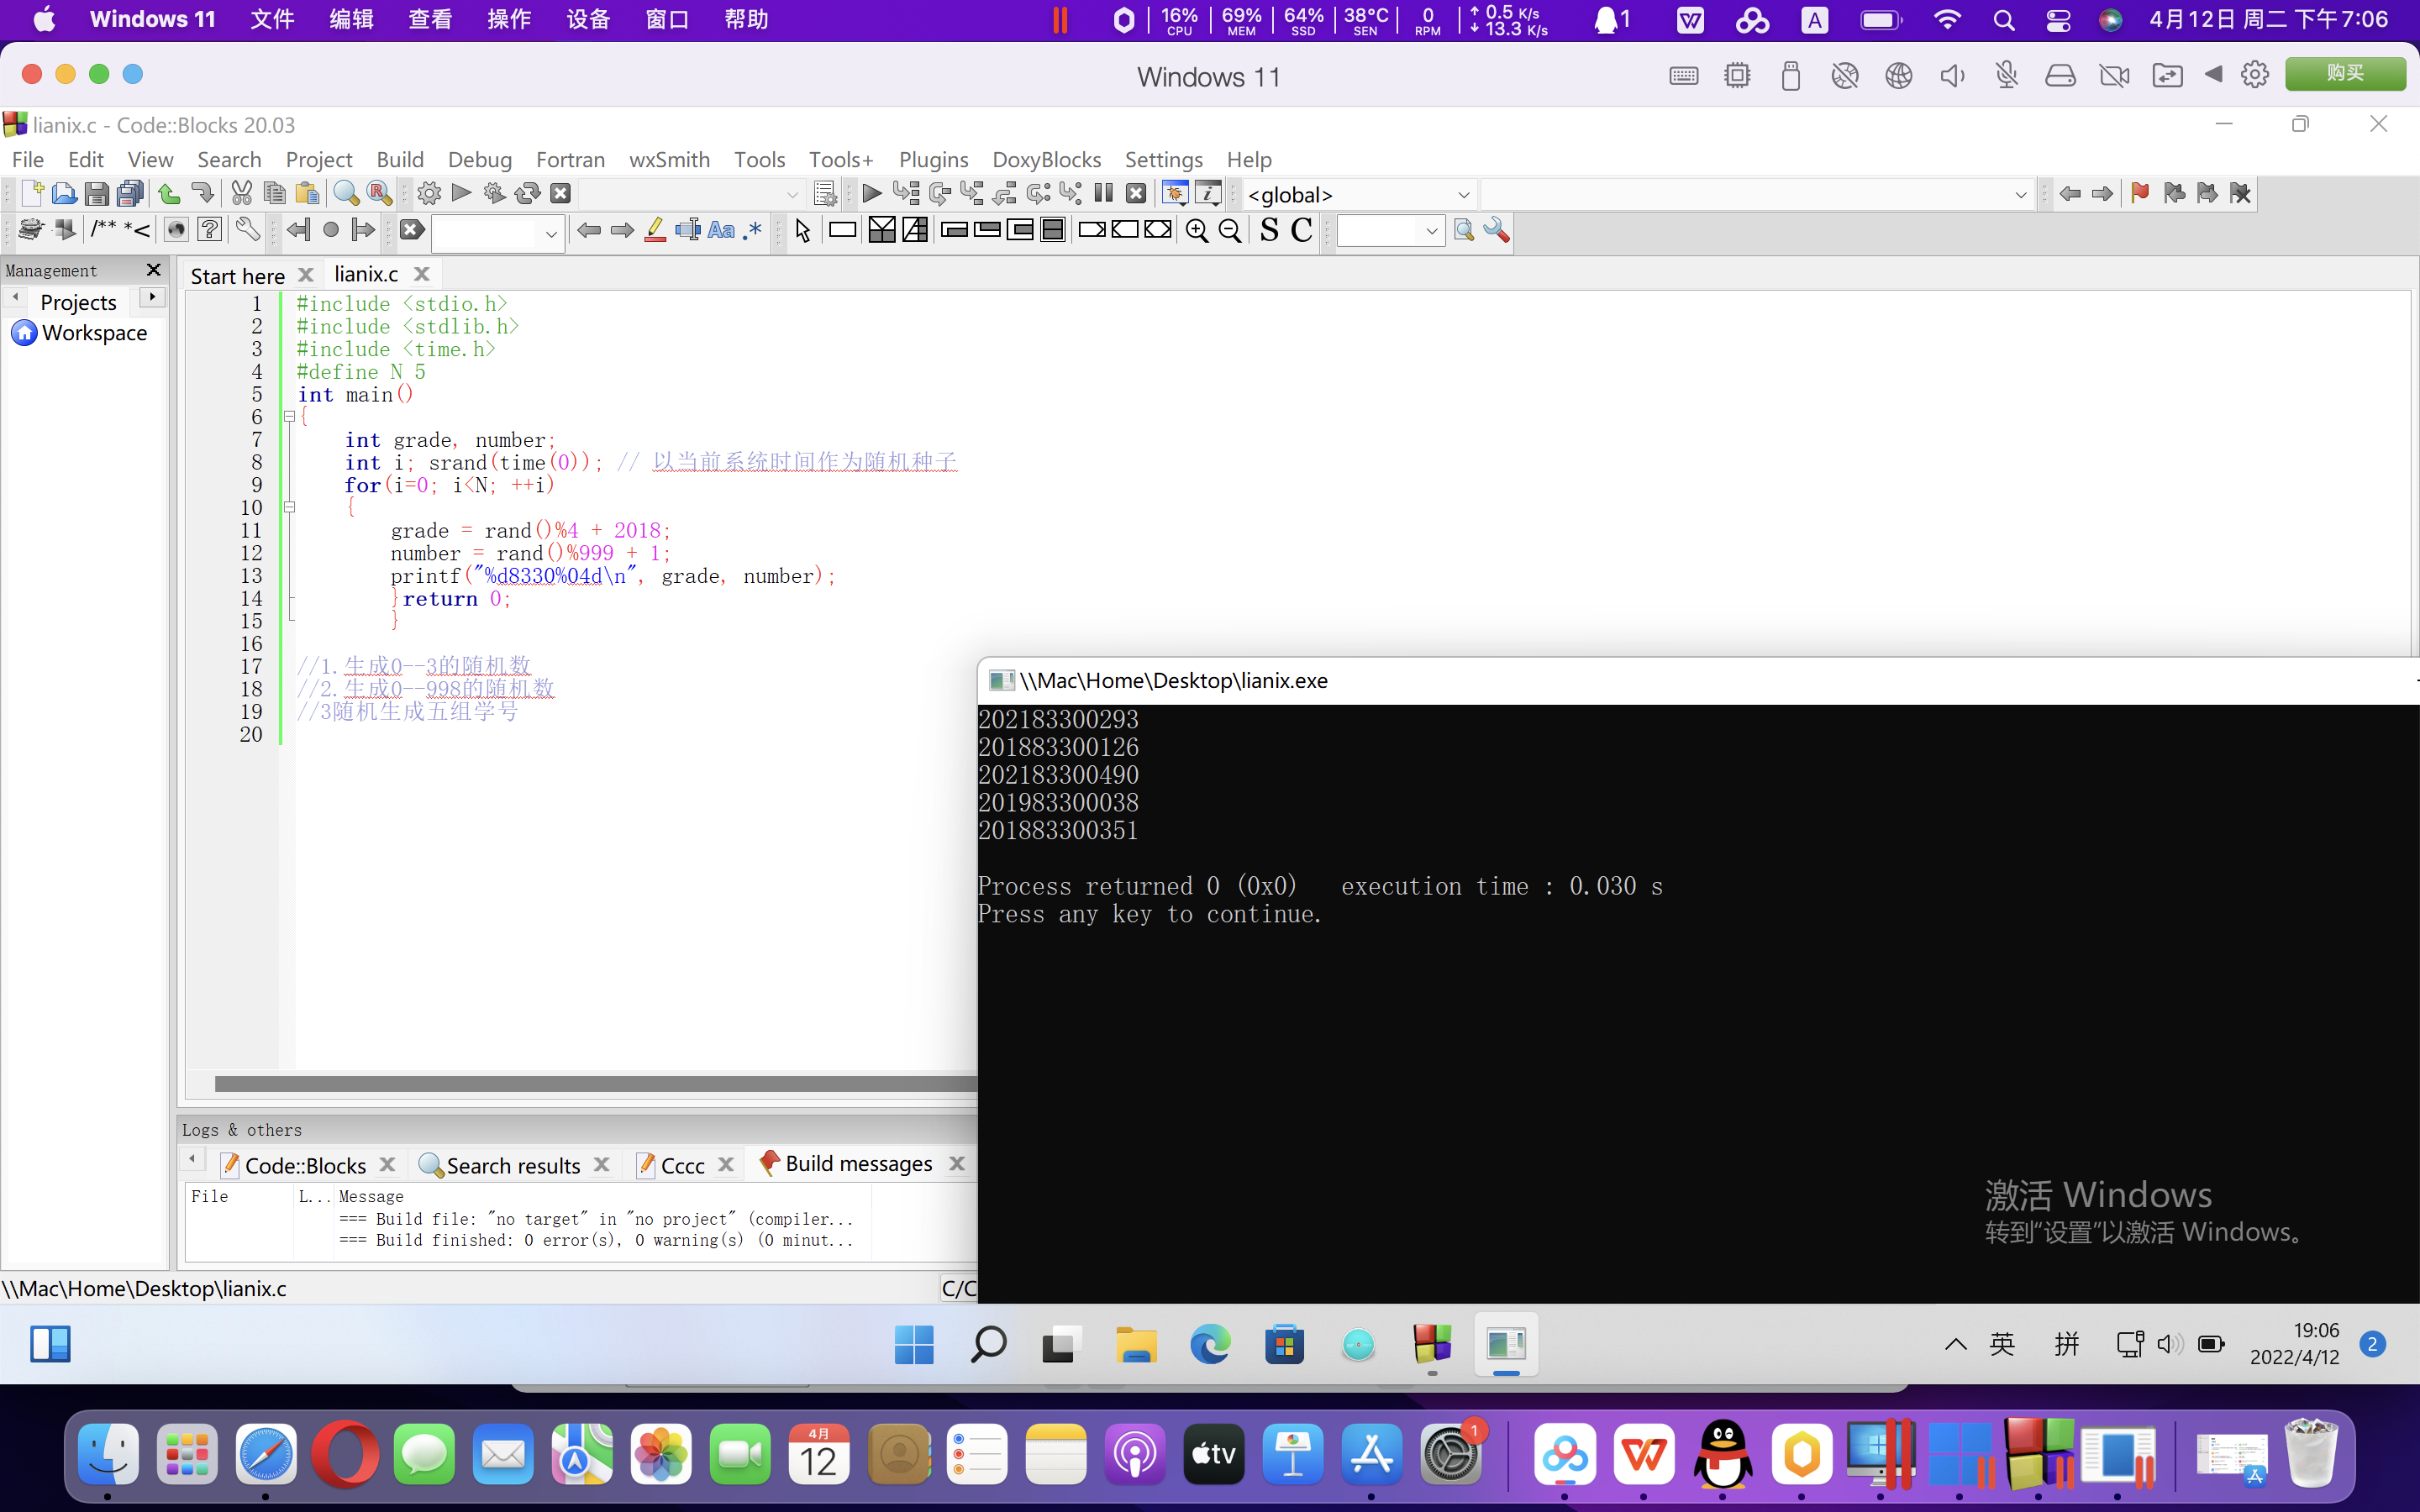This screenshot has height=1512, width=2420.
Task: Collapse the fold marker at line 10
Action: 290,508
